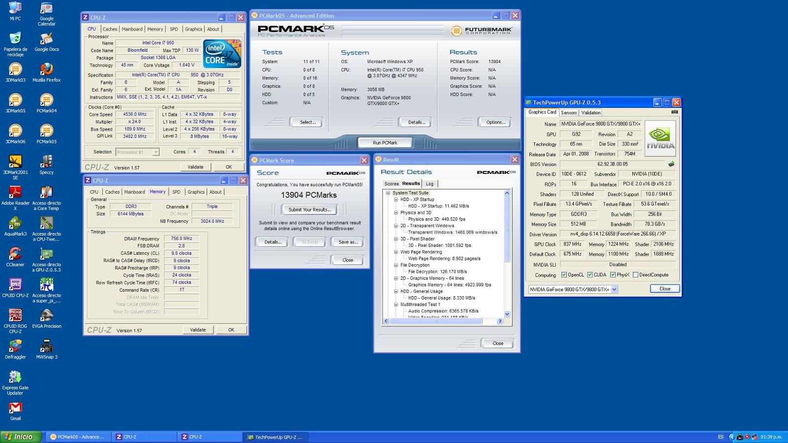Click Select button under Tests
The height and width of the screenshot is (443, 788).
[x=308, y=122]
